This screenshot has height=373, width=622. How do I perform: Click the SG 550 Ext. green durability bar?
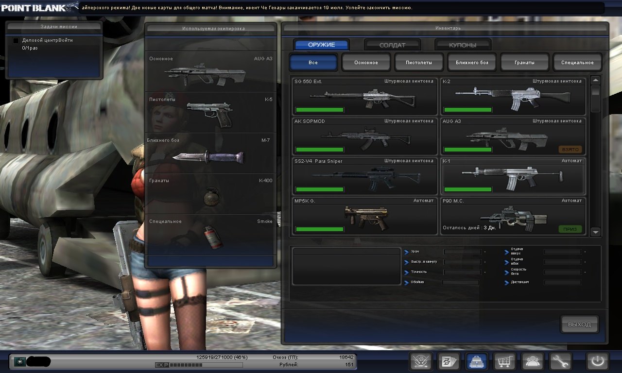coord(320,110)
